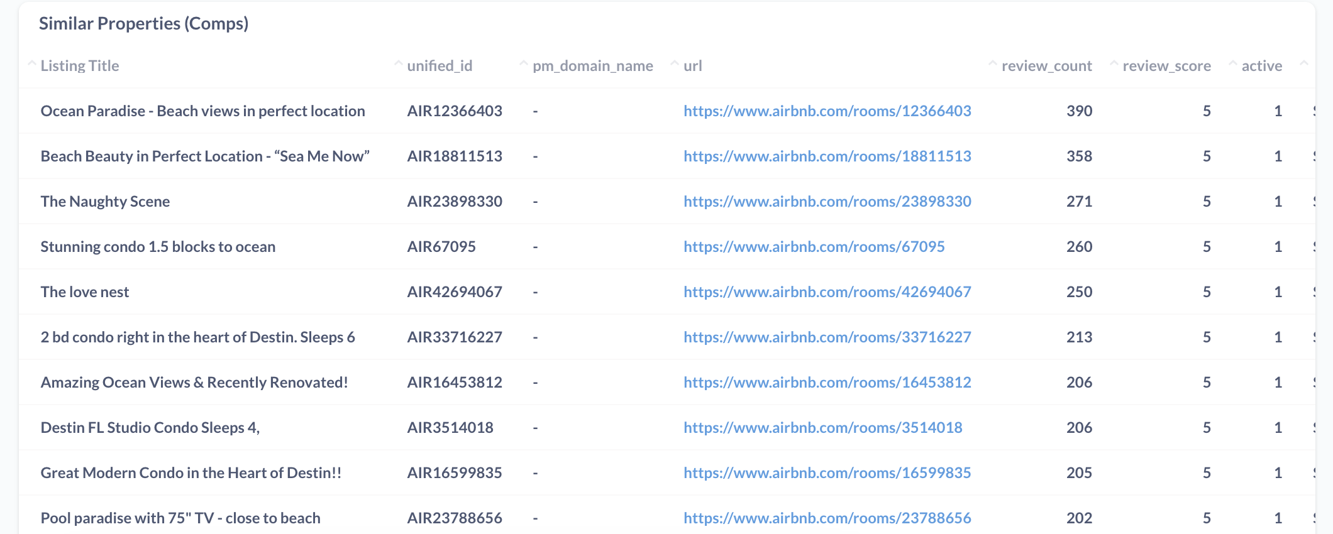Screen dimensions: 1333x534
Task: Sort by active column header
Action: click(x=1262, y=66)
